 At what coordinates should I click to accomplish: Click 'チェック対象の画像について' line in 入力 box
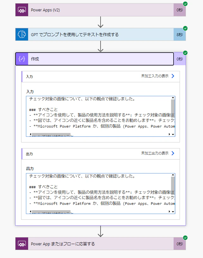point(82,99)
